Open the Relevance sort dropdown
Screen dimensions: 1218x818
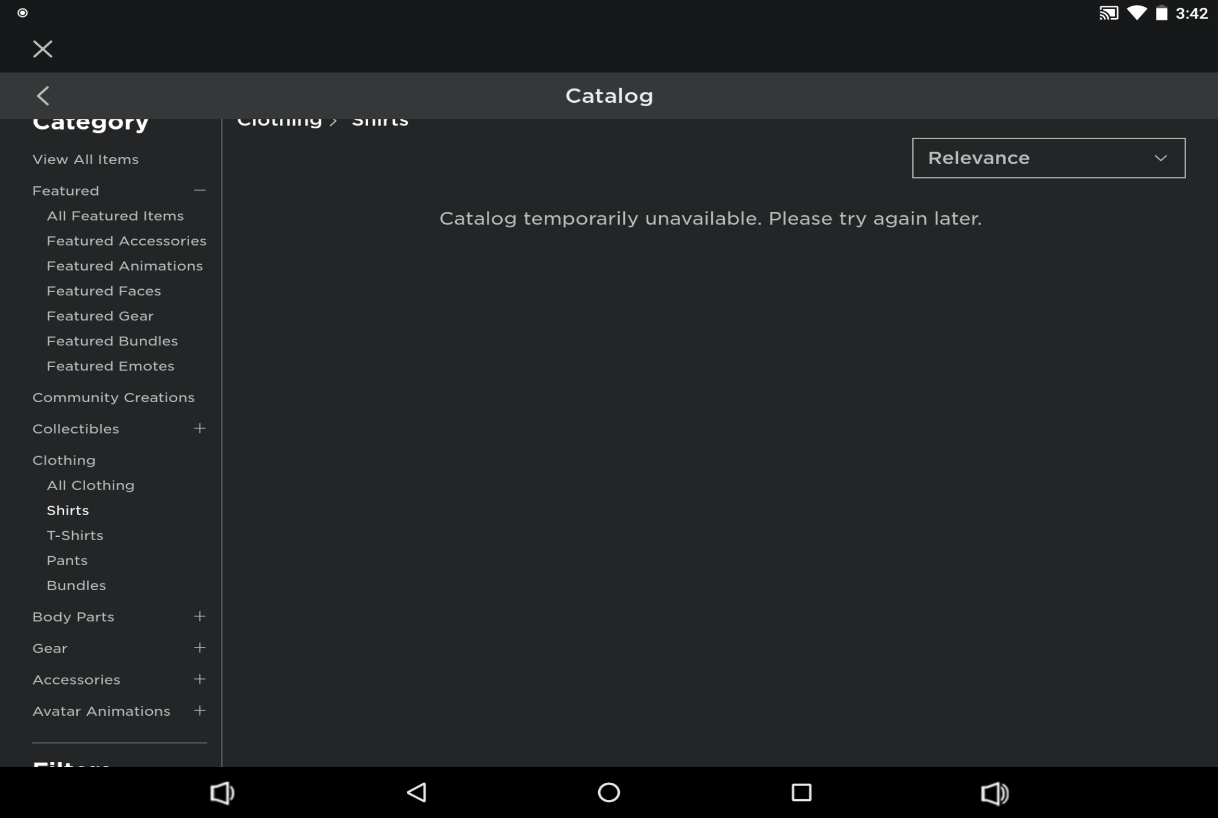(x=1048, y=158)
